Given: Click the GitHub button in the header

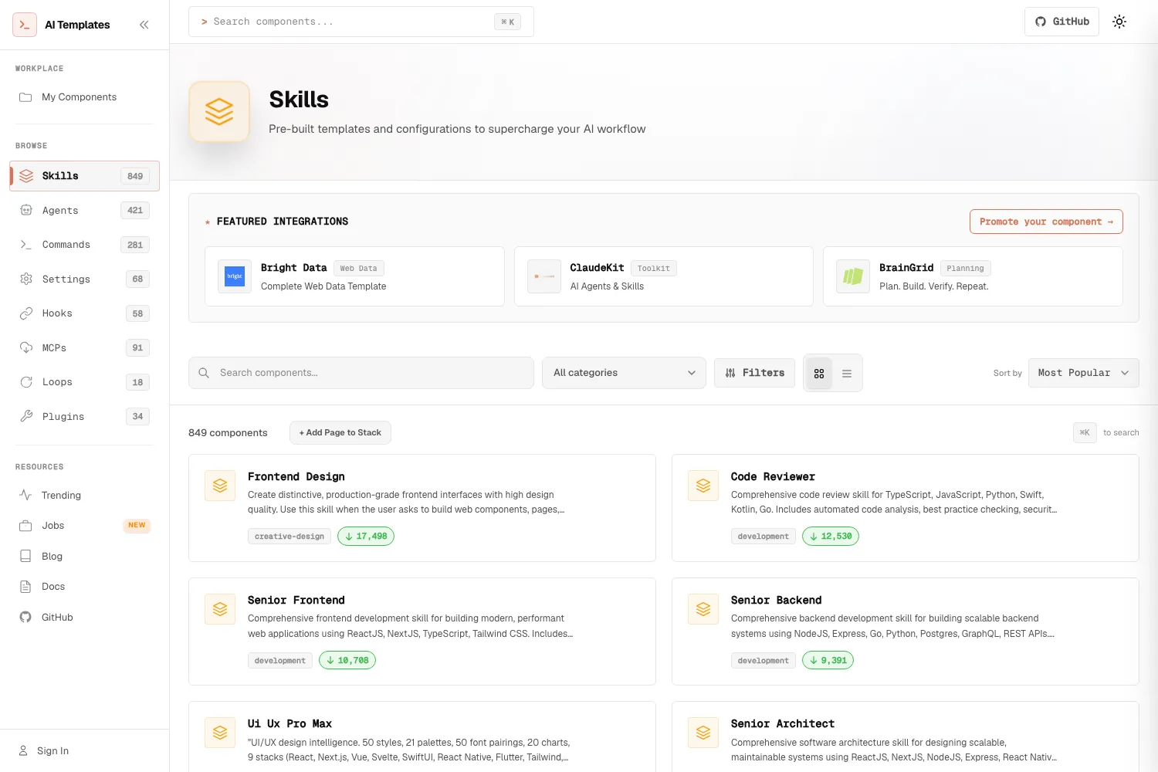Looking at the screenshot, I should (x=1061, y=22).
